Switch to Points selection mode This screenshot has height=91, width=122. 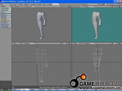click(16, 90)
